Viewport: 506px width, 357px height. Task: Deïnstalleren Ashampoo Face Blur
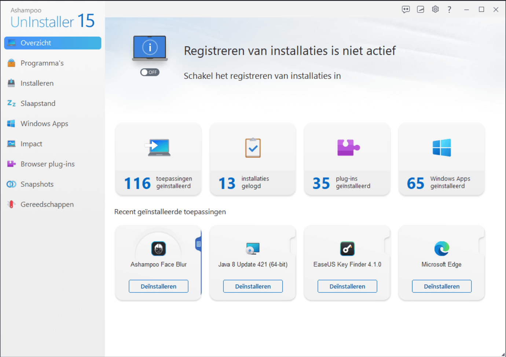click(158, 286)
